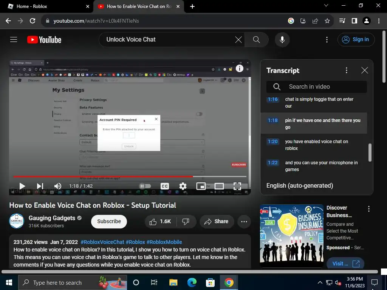387x290 pixels.
Task: Clear the search box with the X
Action: click(238, 39)
